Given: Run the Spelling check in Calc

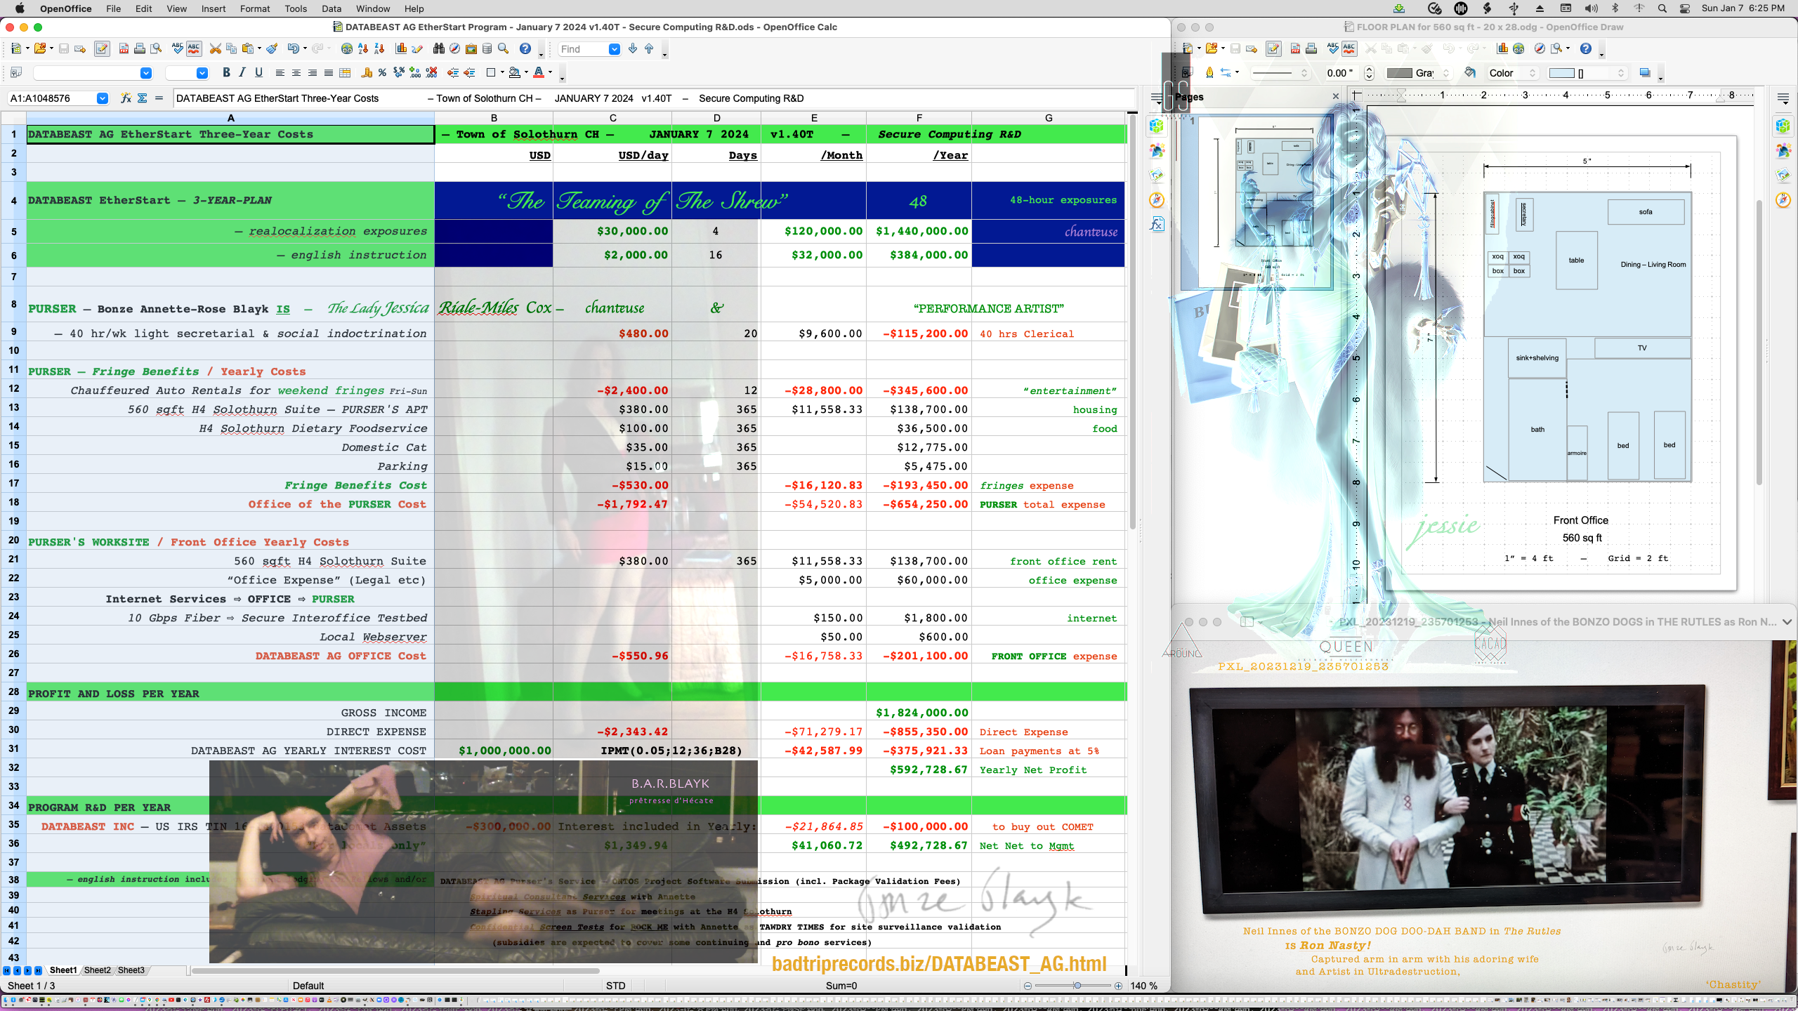Looking at the screenshot, I should 177,48.
